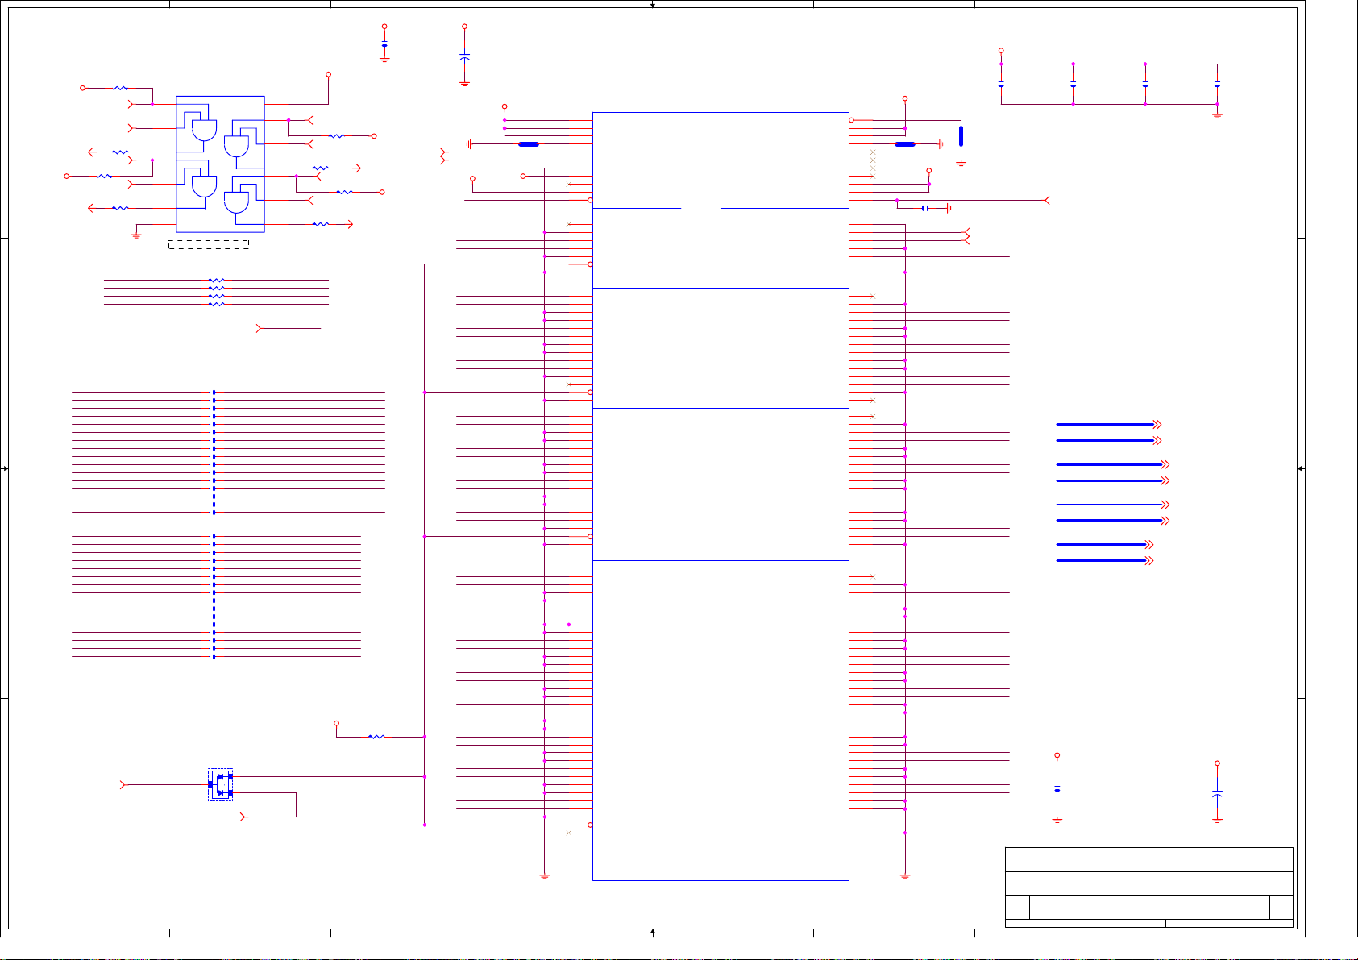Image resolution: width=1358 pixels, height=960 pixels.
Task: Select the vertical thick blue component tied to ground
Action: click(961, 135)
